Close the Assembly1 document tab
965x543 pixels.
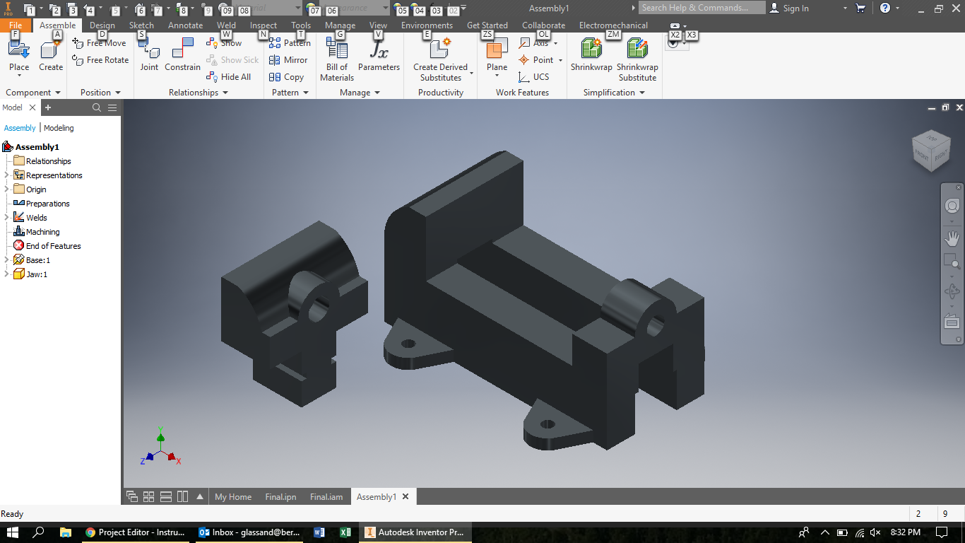[405, 496]
